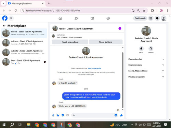Click the chat scroll up arrow

(x=123, y=47)
